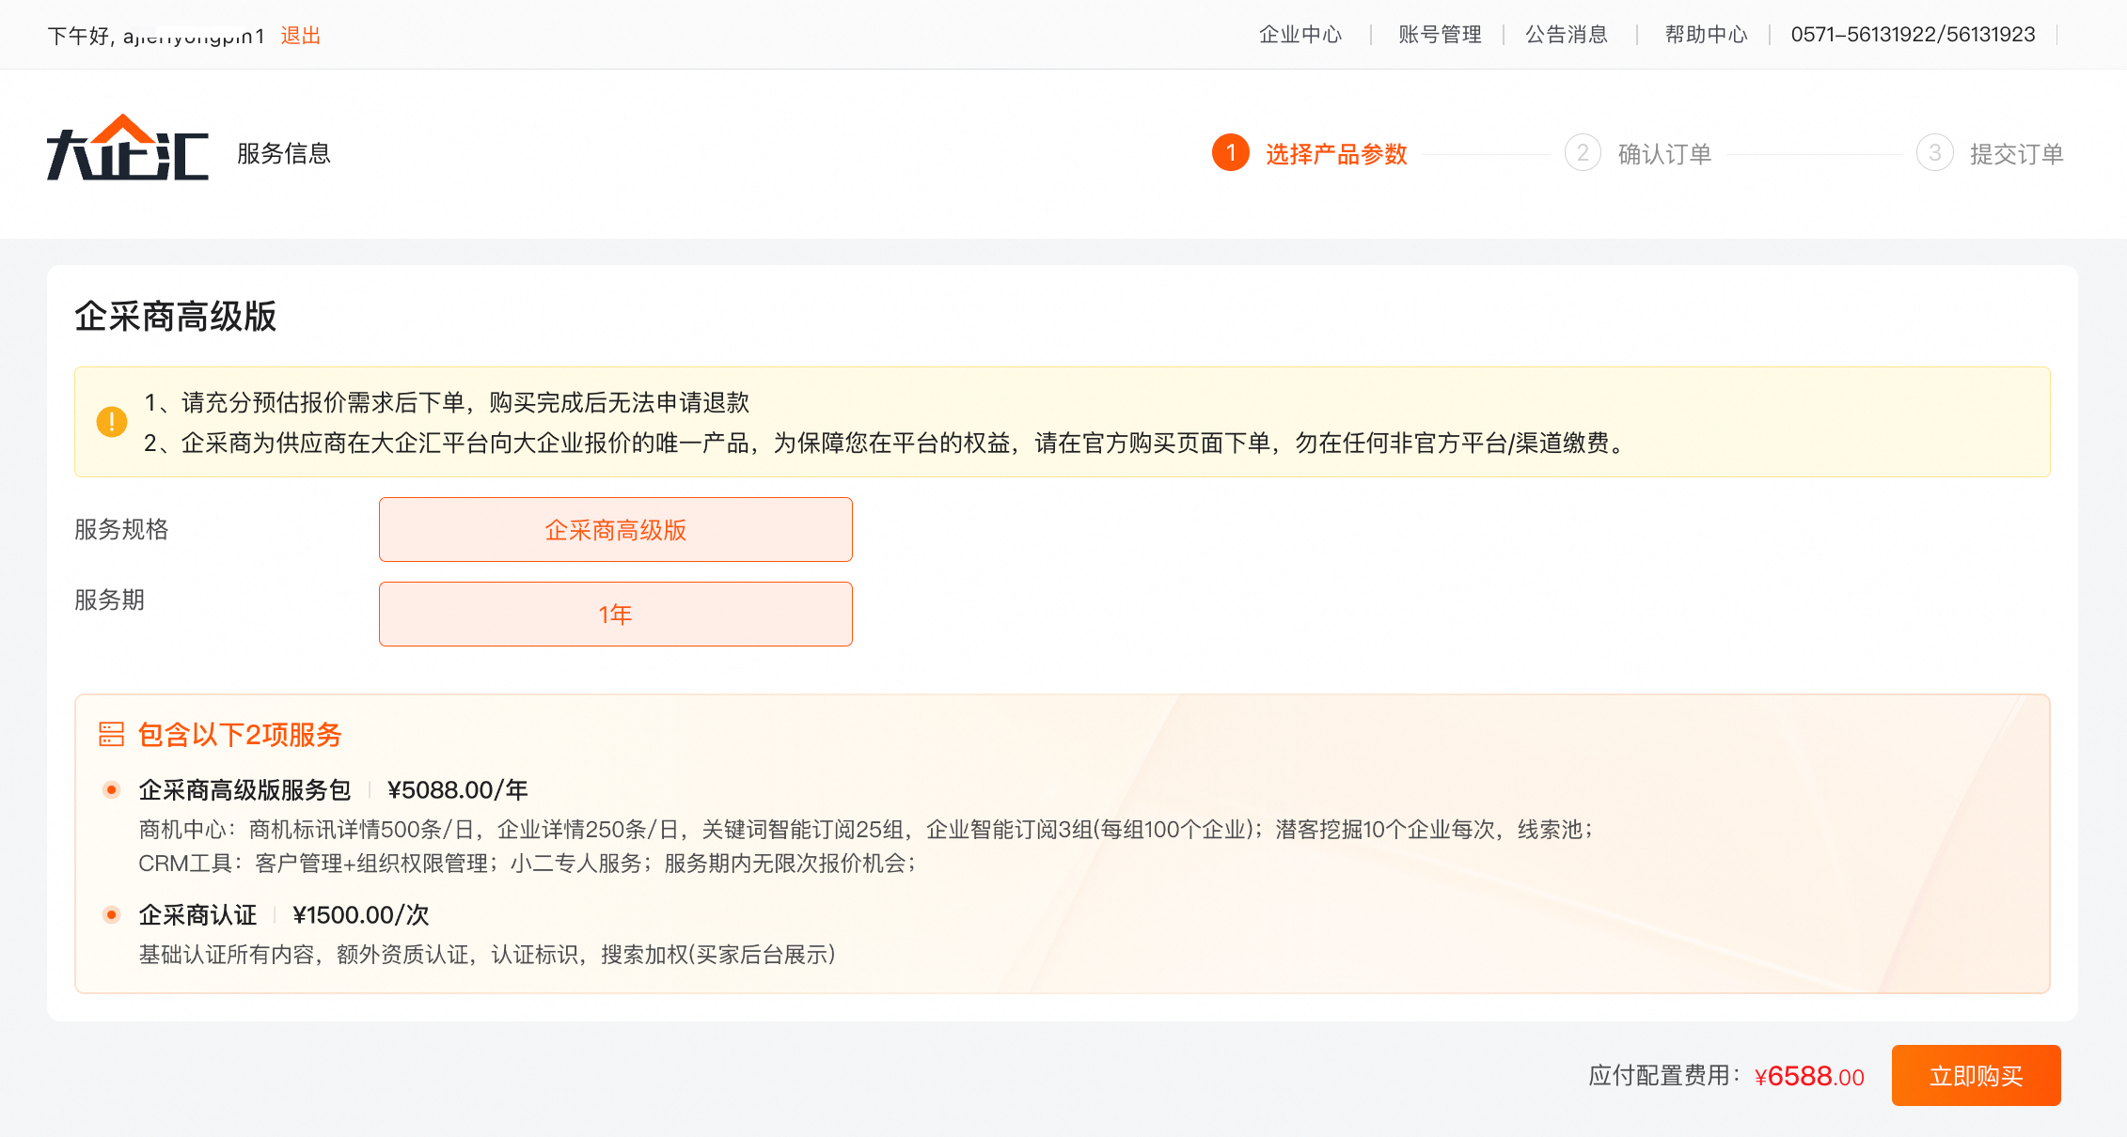Click the 包含以下2项服务 heading
Viewport: 2127px width, 1137px height.
pyautogui.click(x=240, y=735)
